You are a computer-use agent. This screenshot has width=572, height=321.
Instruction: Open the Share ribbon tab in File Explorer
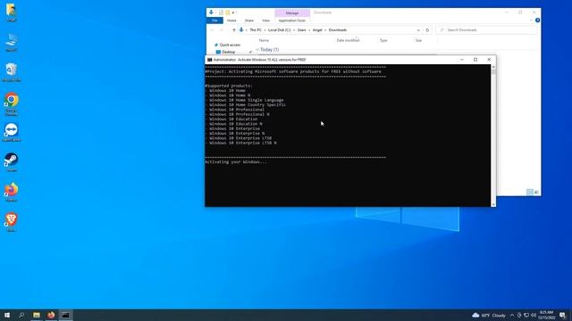click(x=249, y=21)
